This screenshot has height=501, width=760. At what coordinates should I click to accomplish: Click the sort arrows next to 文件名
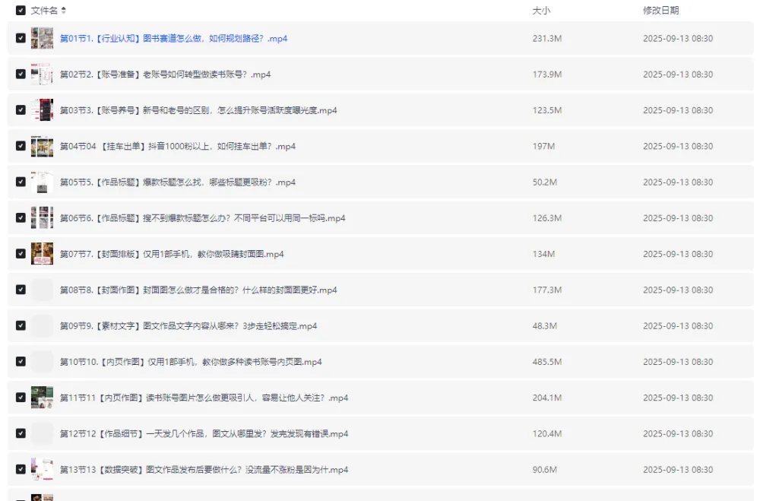[x=63, y=11]
